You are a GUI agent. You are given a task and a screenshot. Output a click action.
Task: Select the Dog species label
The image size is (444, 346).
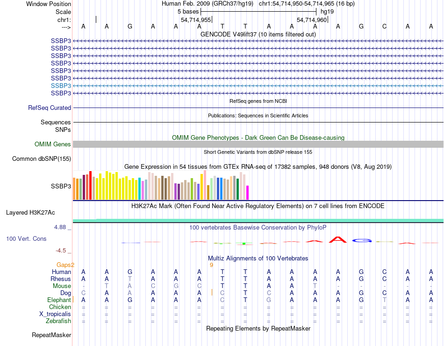pos(65,293)
